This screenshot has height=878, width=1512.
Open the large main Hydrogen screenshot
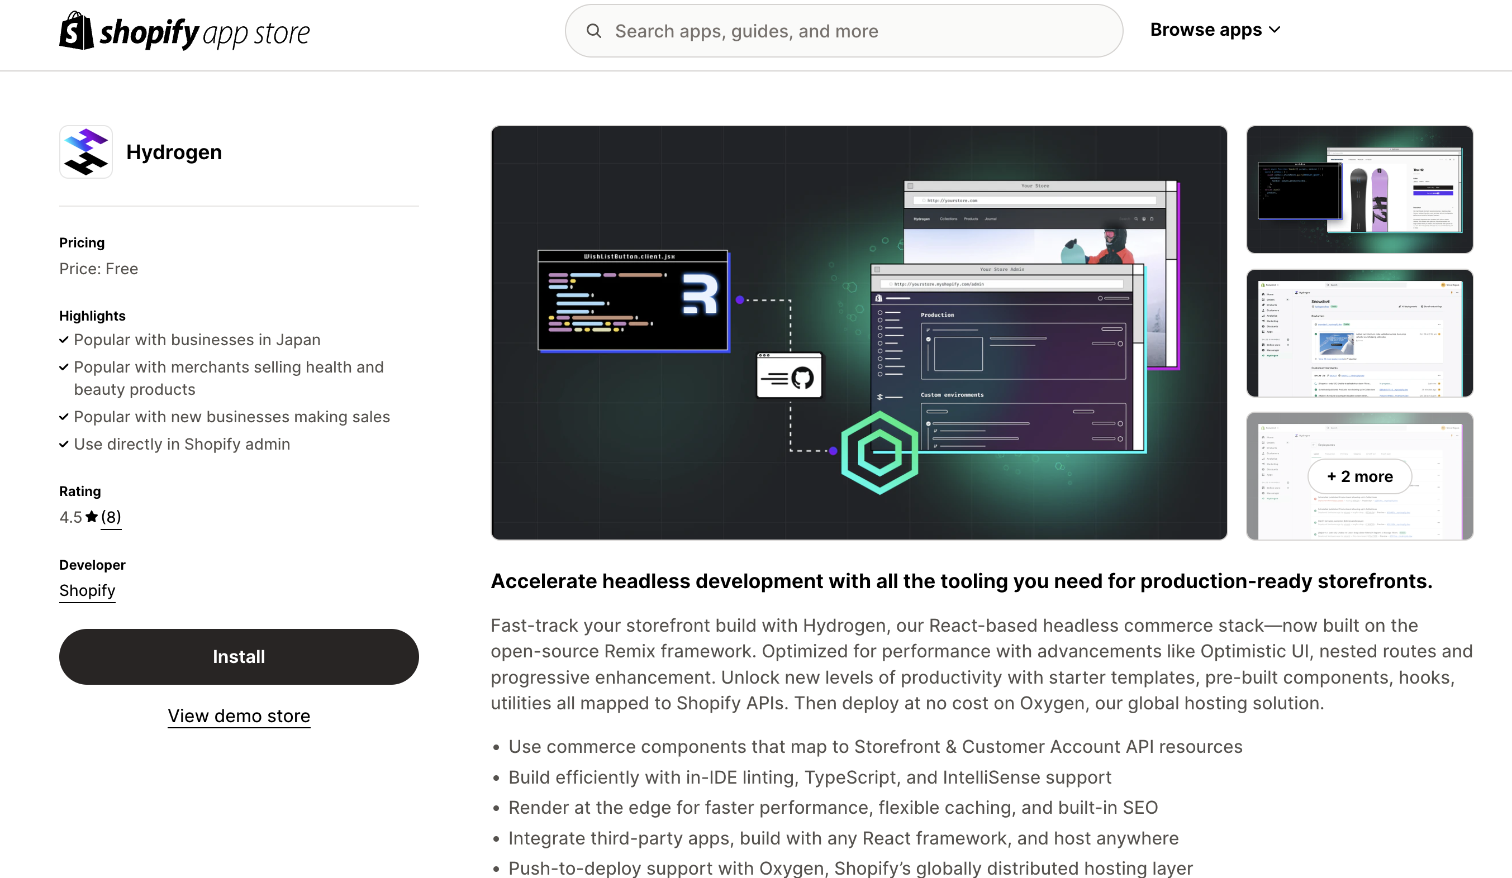click(x=859, y=332)
